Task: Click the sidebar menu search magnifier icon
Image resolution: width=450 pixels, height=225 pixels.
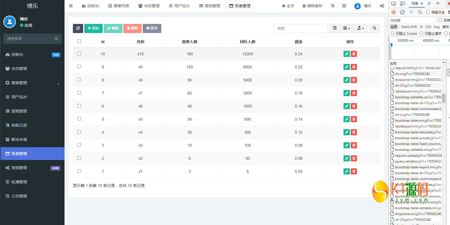Action: 56,39
